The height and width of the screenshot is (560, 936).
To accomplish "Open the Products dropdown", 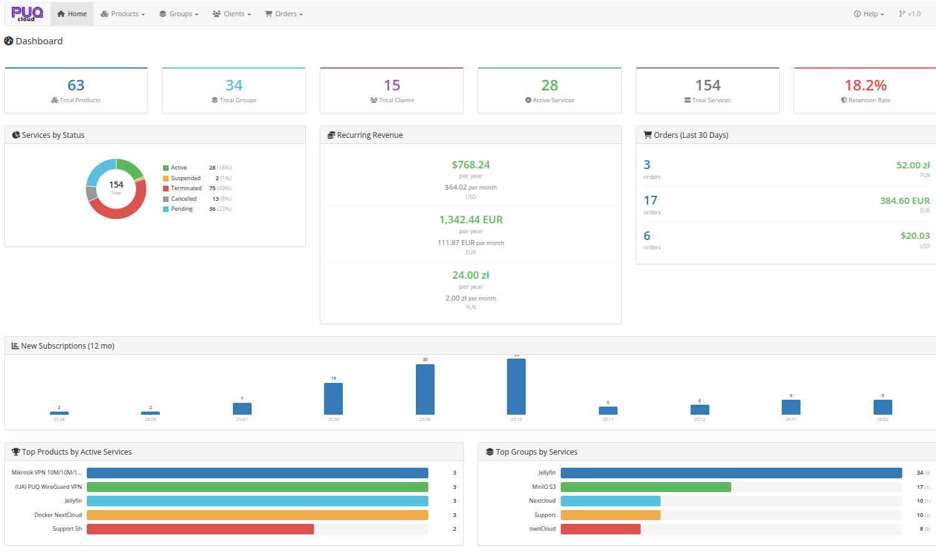I will click(x=122, y=13).
